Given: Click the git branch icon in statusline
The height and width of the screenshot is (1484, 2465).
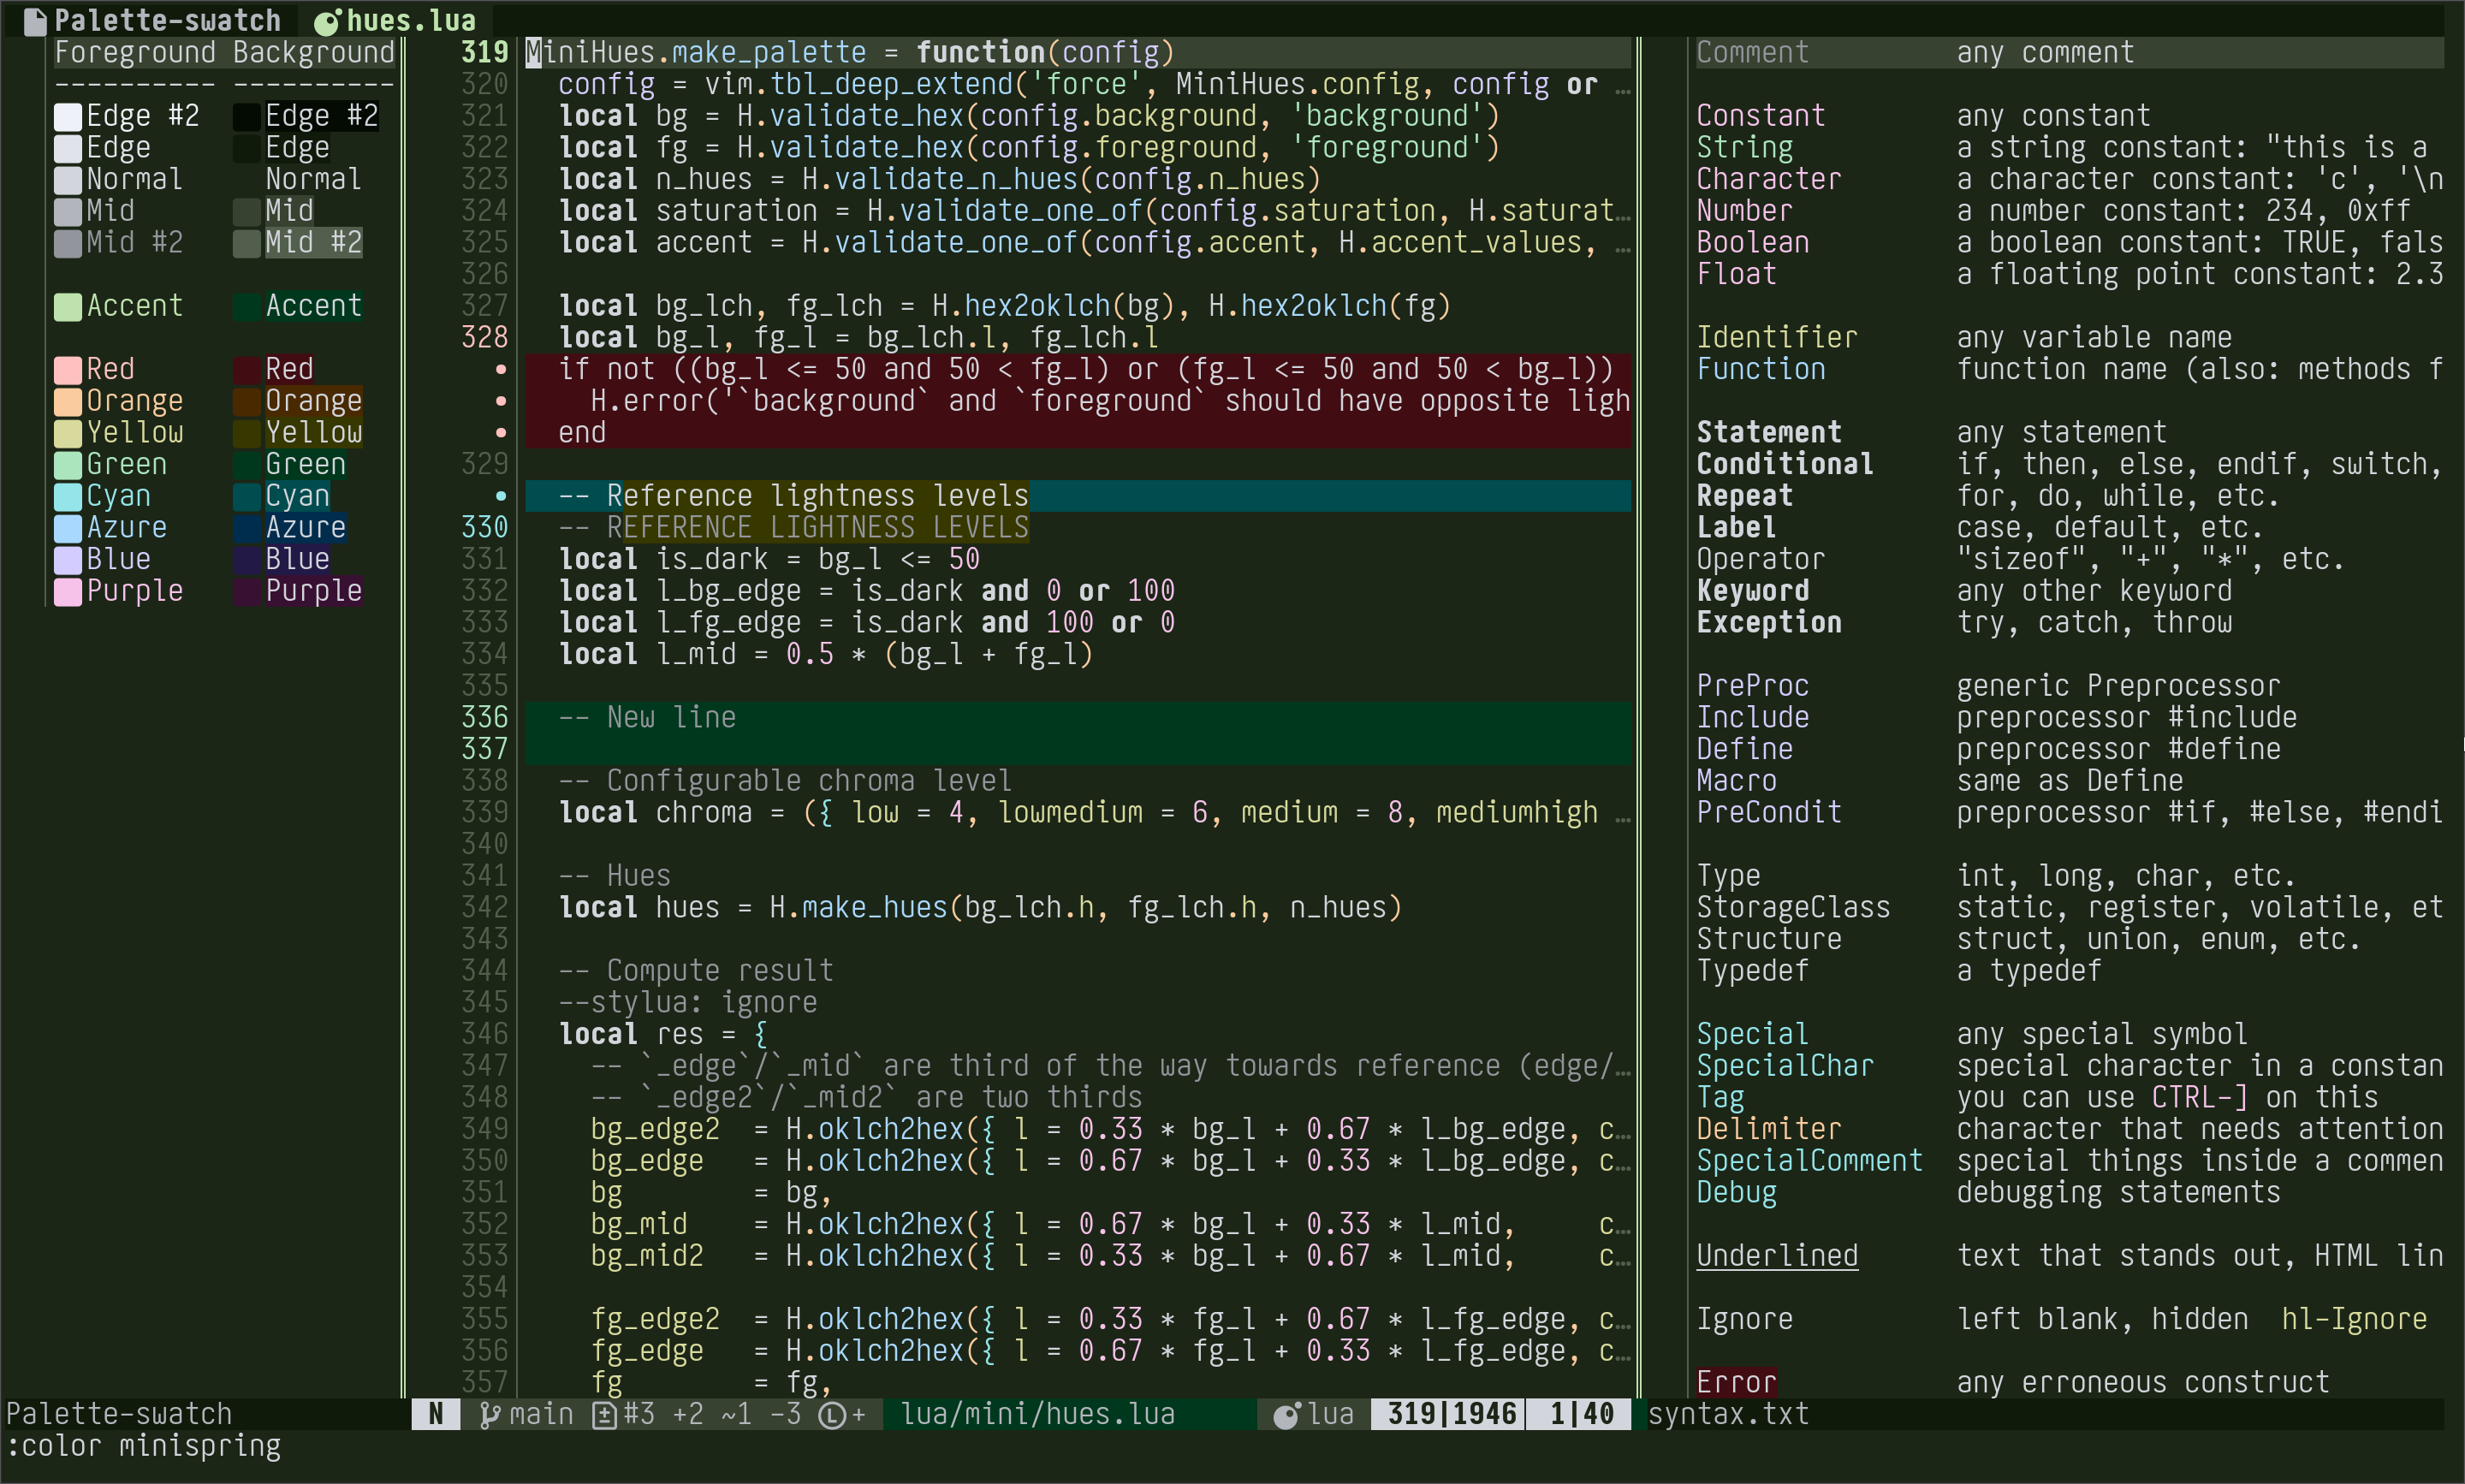Looking at the screenshot, I should point(489,1414).
